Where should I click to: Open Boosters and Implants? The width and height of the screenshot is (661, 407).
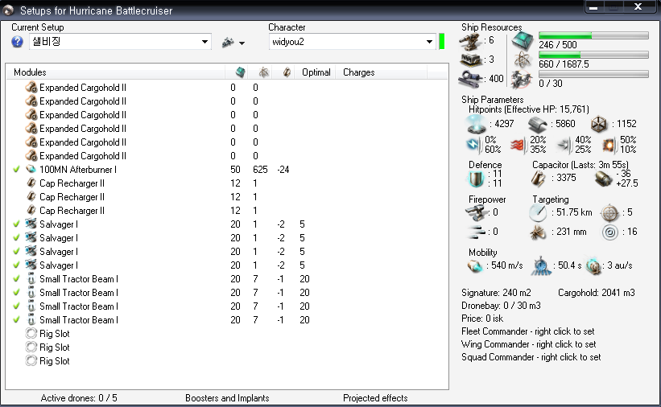coord(227,398)
